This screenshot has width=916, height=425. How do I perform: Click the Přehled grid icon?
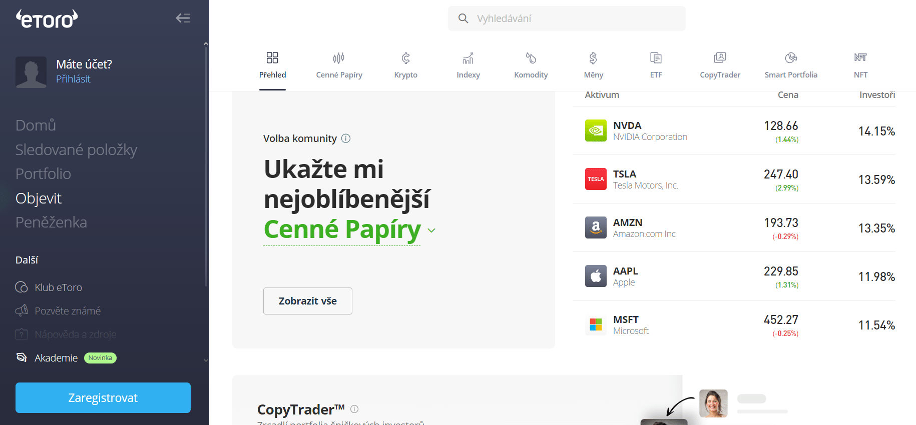(x=272, y=57)
